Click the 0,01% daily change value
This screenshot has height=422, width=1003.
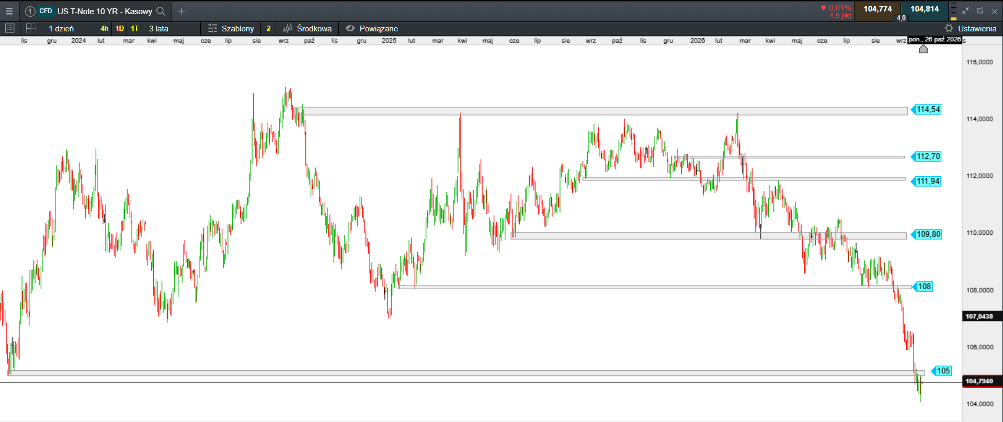(x=840, y=8)
